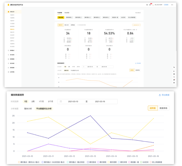Toggle the 掌上英雄联盟 legend color swatch
This screenshot has width=182, height=166.
151,162
